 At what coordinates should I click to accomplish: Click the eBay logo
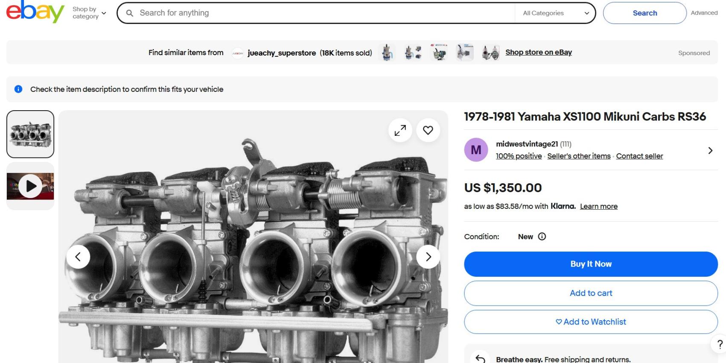coord(35,12)
